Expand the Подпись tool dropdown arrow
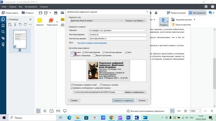Image resolution: width=216 pixels, height=121 pixels. pyautogui.click(x=167, y=22)
